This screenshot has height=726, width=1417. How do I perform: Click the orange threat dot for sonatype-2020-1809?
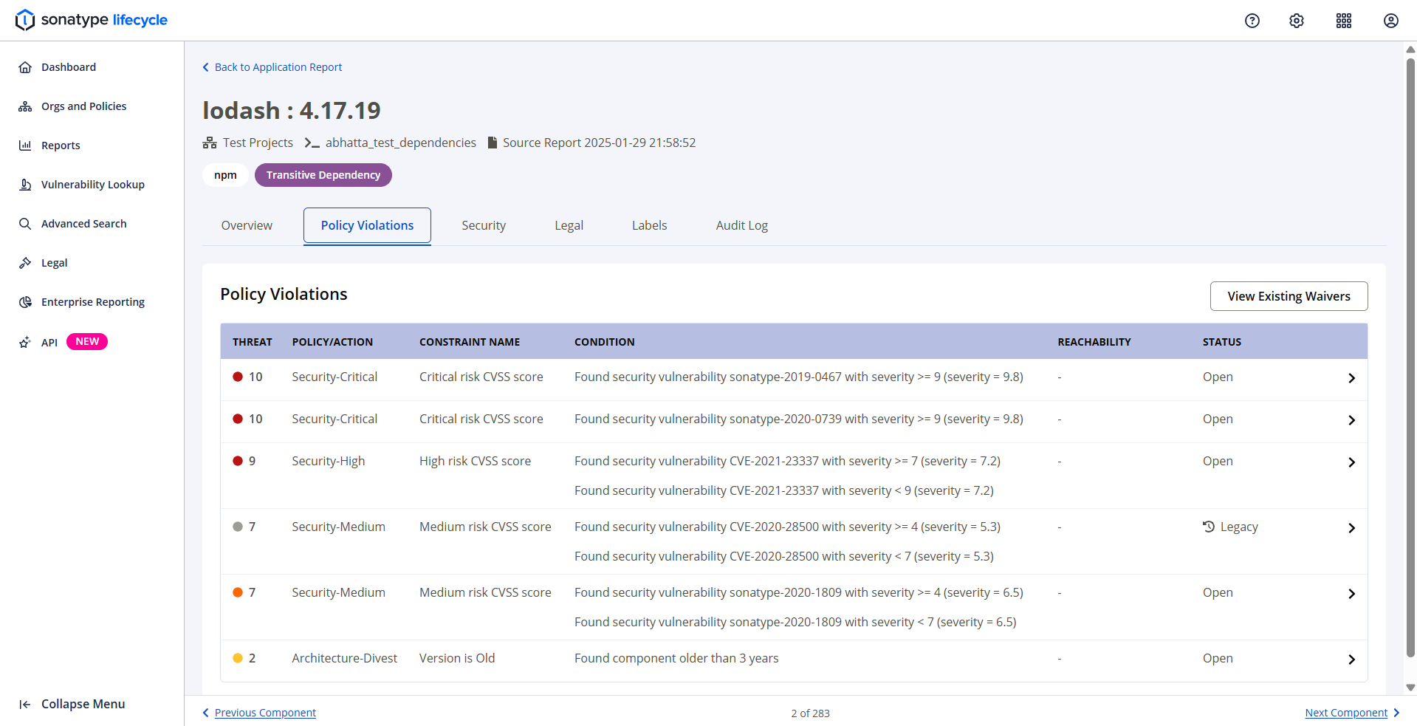point(238,592)
